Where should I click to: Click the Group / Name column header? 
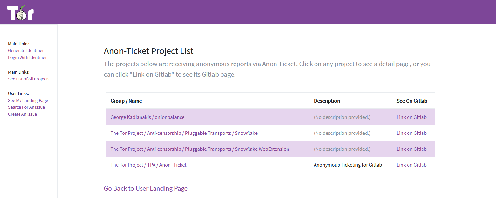[126, 101]
